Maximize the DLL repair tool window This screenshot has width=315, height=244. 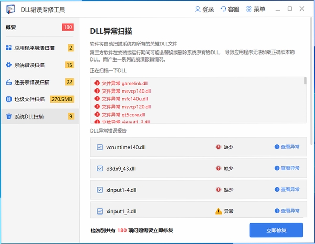pyautogui.click(x=290, y=9)
